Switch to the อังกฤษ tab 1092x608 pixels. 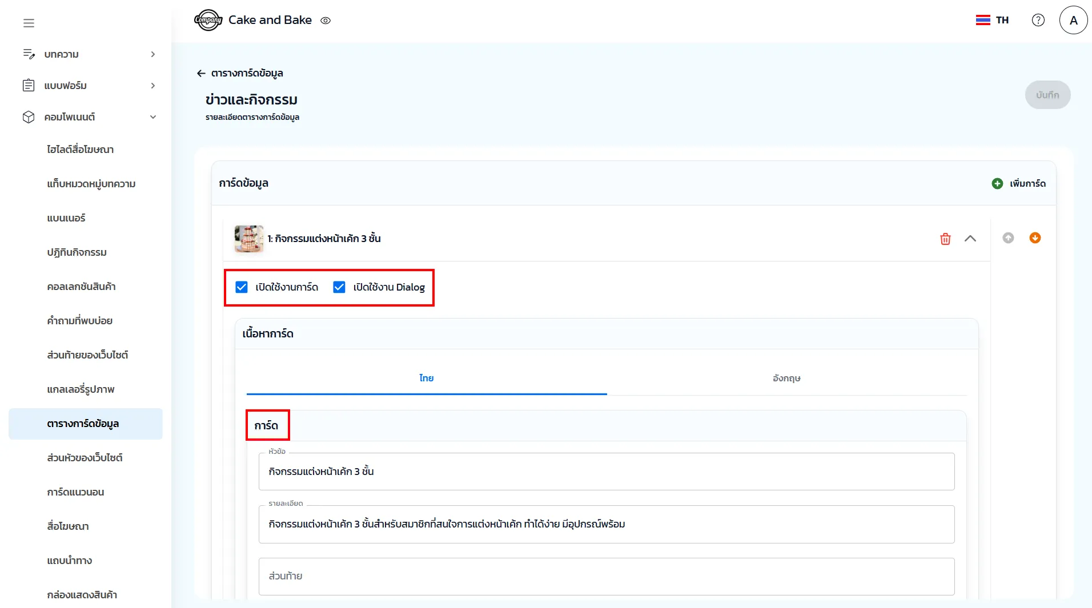tap(786, 378)
